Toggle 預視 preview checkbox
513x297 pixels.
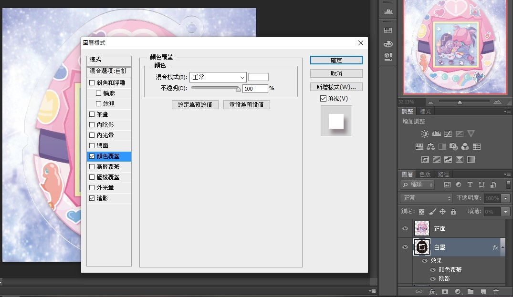[x=323, y=98]
